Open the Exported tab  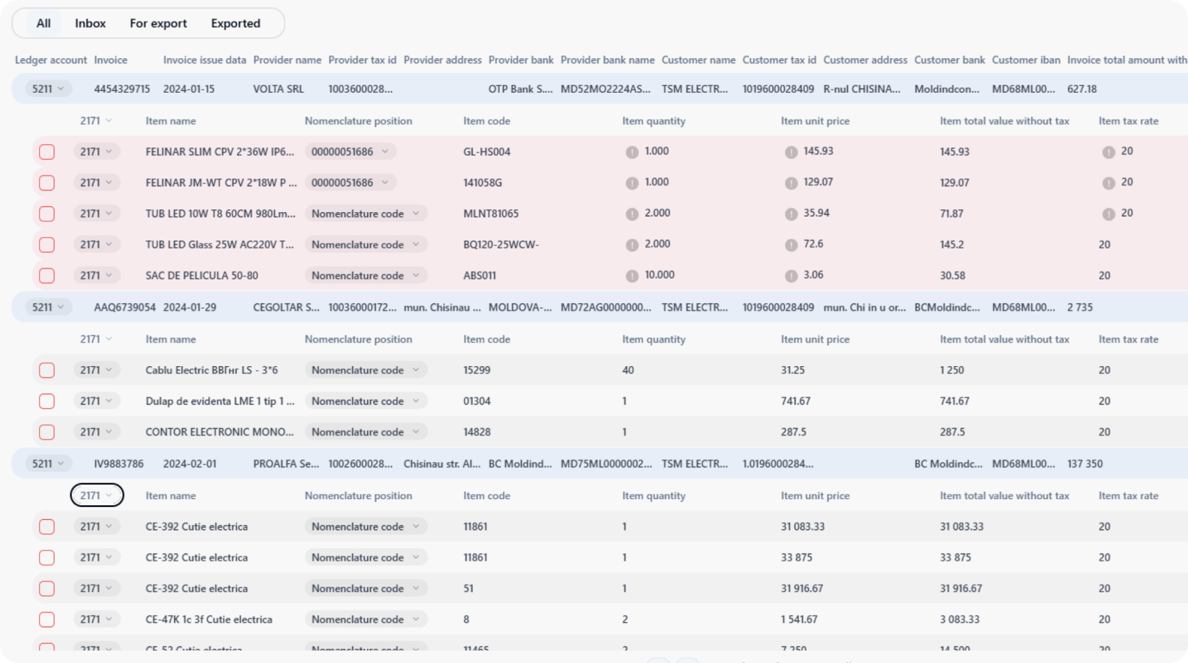(236, 23)
